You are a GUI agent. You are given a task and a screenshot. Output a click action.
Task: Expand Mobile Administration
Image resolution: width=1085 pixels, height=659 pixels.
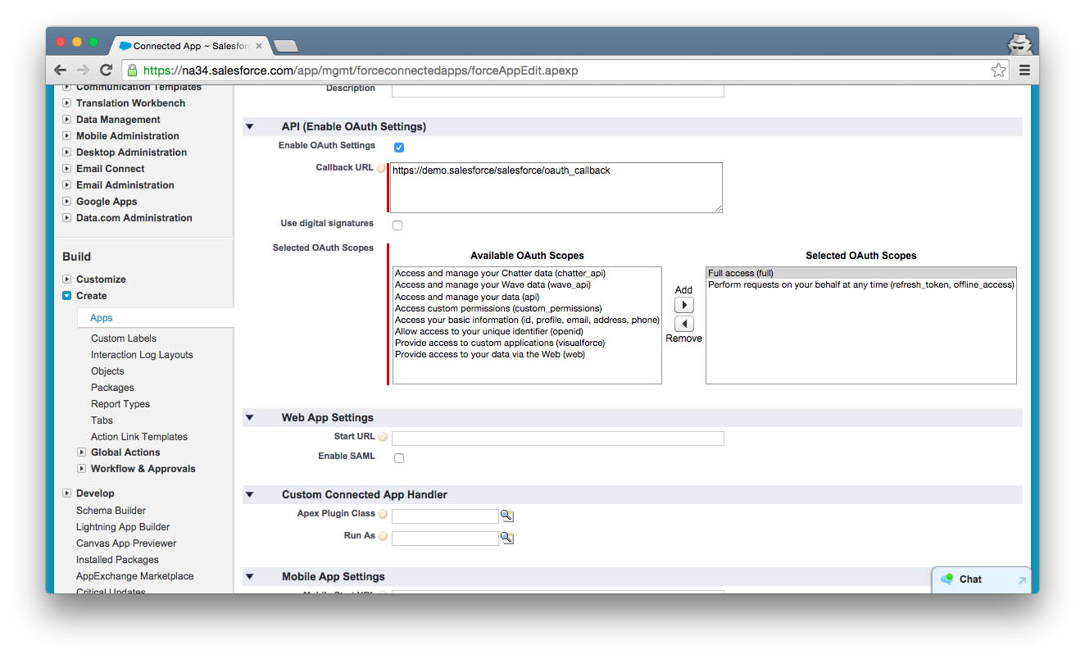(x=67, y=136)
